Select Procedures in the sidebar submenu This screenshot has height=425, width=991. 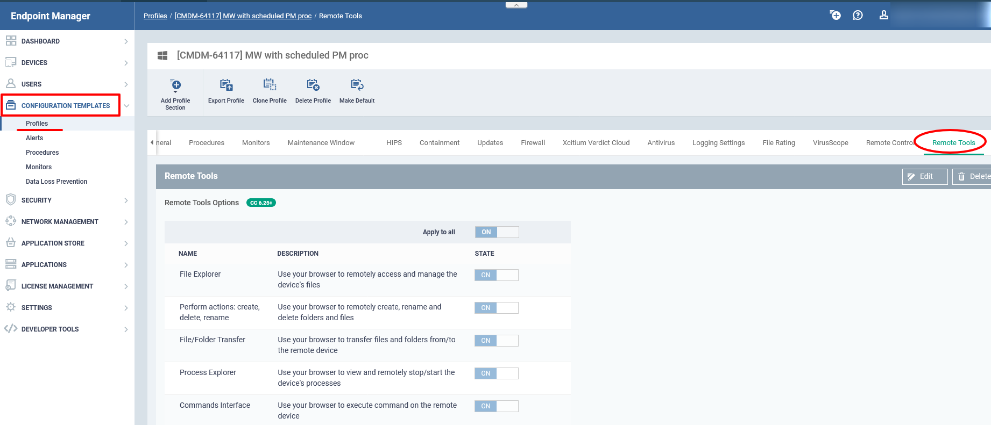pyautogui.click(x=43, y=153)
